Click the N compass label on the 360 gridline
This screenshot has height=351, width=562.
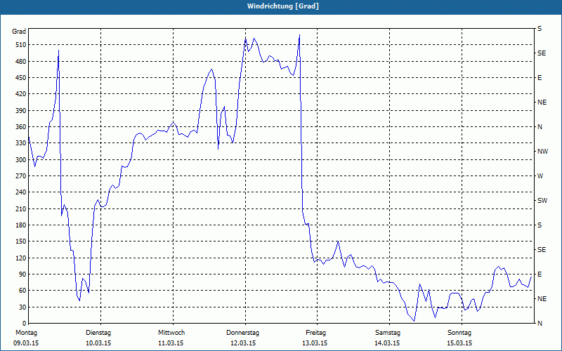[540, 127]
